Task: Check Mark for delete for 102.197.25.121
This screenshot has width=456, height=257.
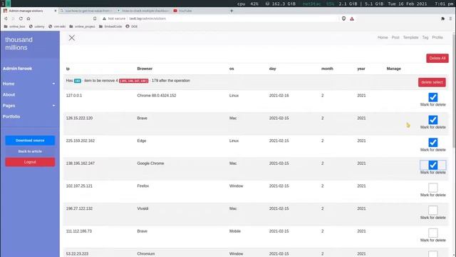Action: click(432, 188)
